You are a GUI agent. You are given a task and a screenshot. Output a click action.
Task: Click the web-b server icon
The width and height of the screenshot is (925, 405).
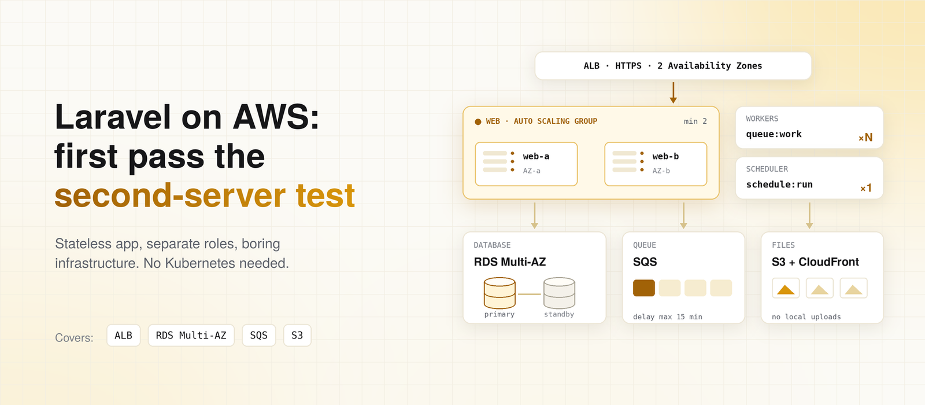click(x=628, y=161)
